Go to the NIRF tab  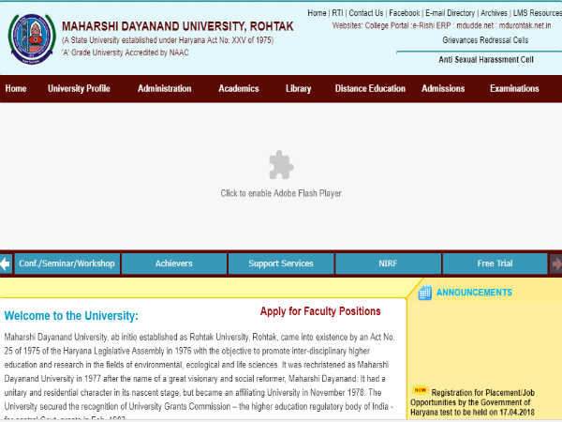[x=388, y=264]
